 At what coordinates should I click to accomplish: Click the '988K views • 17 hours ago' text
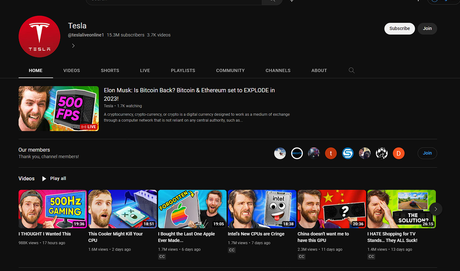(x=42, y=243)
